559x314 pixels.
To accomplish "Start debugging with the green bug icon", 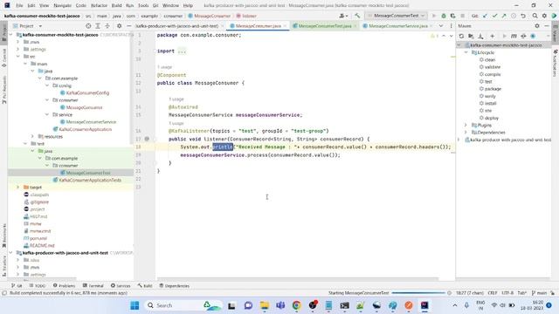I will tap(444, 16).
